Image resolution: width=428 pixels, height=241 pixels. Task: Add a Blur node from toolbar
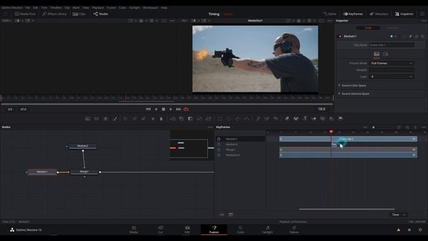click(x=161, y=118)
